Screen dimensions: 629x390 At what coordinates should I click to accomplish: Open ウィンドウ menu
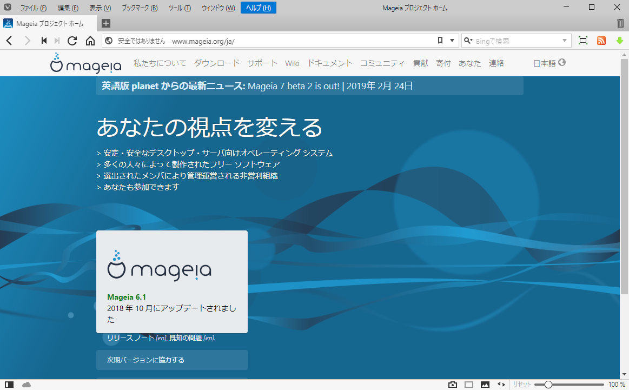218,8
